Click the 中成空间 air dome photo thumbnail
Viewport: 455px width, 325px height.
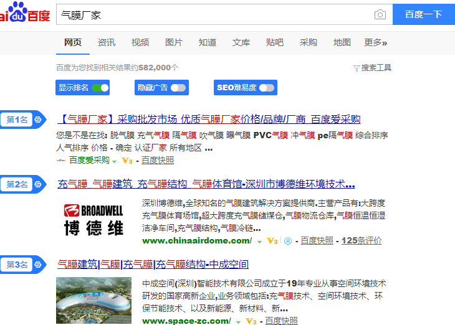pyautogui.click(x=93, y=300)
